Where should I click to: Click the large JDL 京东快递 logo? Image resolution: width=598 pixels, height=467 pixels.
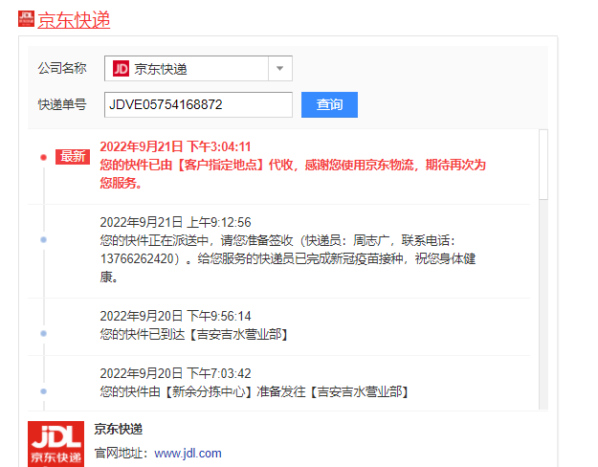tap(56, 444)
